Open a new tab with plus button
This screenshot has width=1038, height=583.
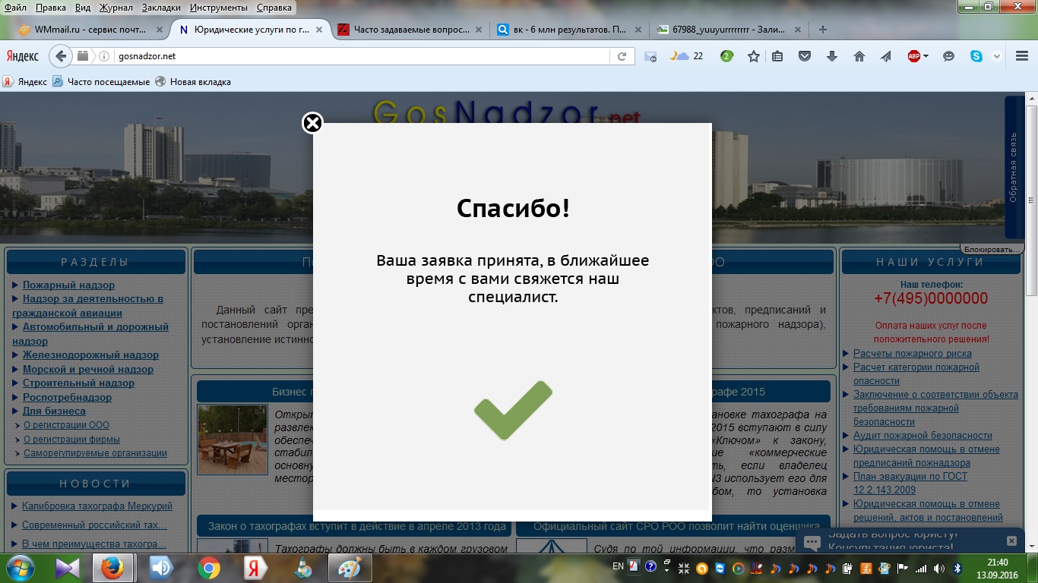822,30
